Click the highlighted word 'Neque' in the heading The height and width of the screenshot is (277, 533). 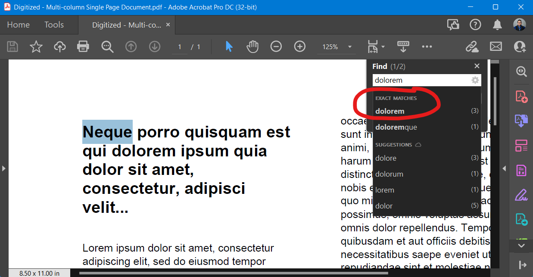click(107, 131)
